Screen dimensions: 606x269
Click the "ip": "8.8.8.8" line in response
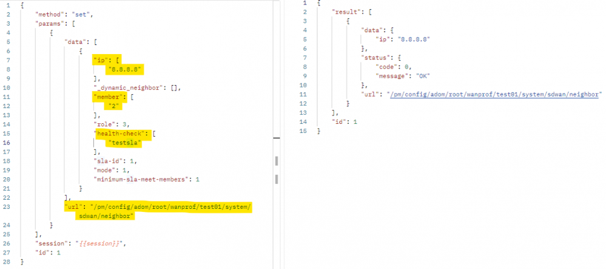click(403, 39)
